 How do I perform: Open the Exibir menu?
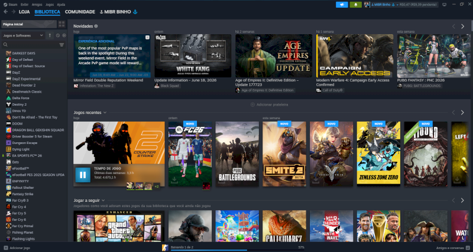[25, 5]
